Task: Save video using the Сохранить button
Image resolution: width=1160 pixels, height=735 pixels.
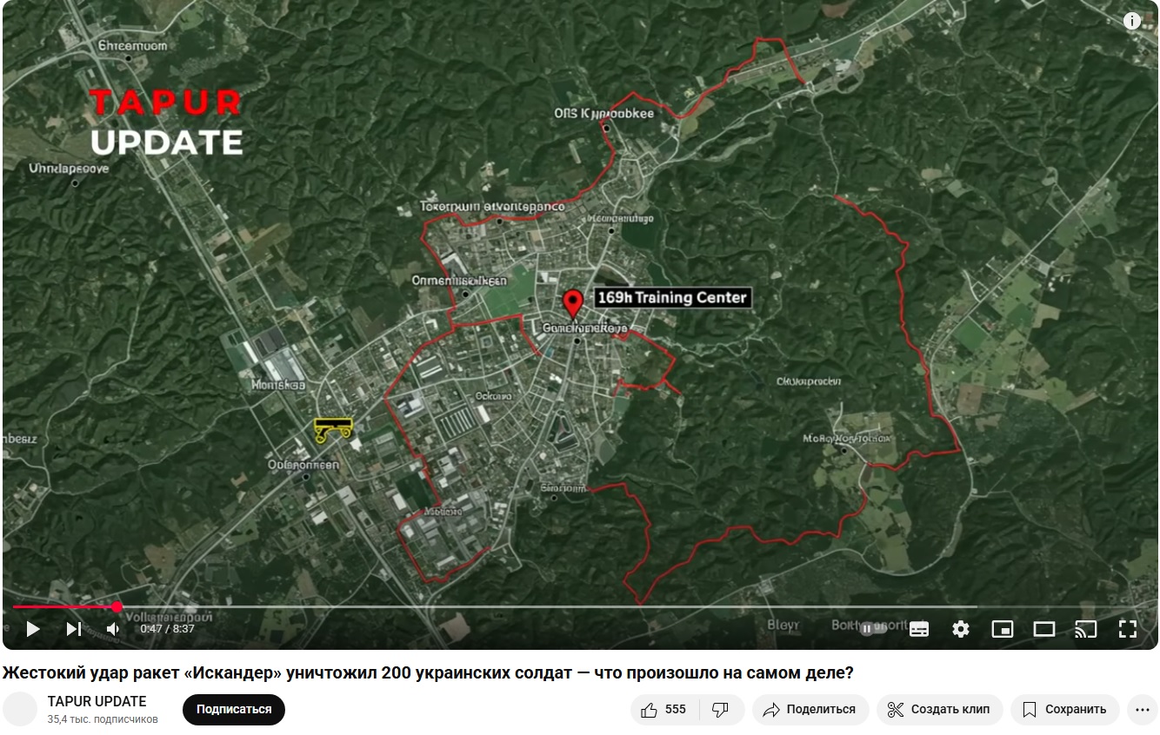Action: (x=1064, y=710)
